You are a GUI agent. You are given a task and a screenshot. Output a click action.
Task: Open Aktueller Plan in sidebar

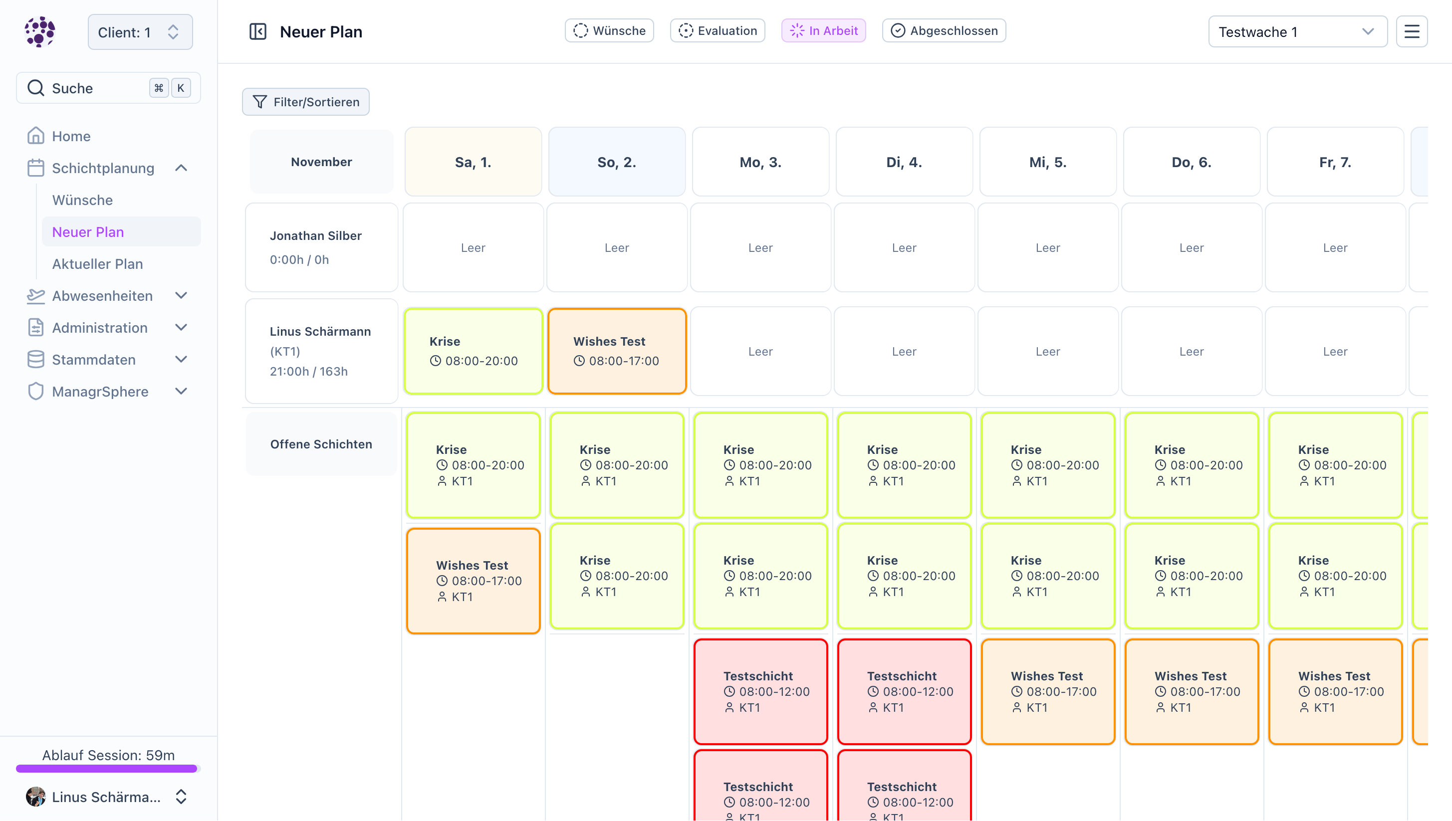click(x=98, y=264)
